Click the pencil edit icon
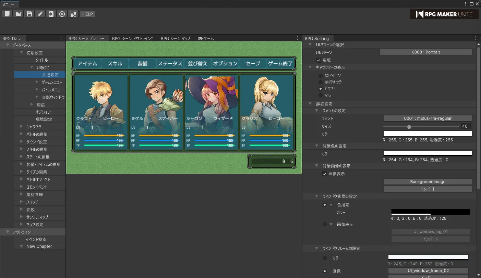Screen dimensions: 481x278 click(40, 14)
